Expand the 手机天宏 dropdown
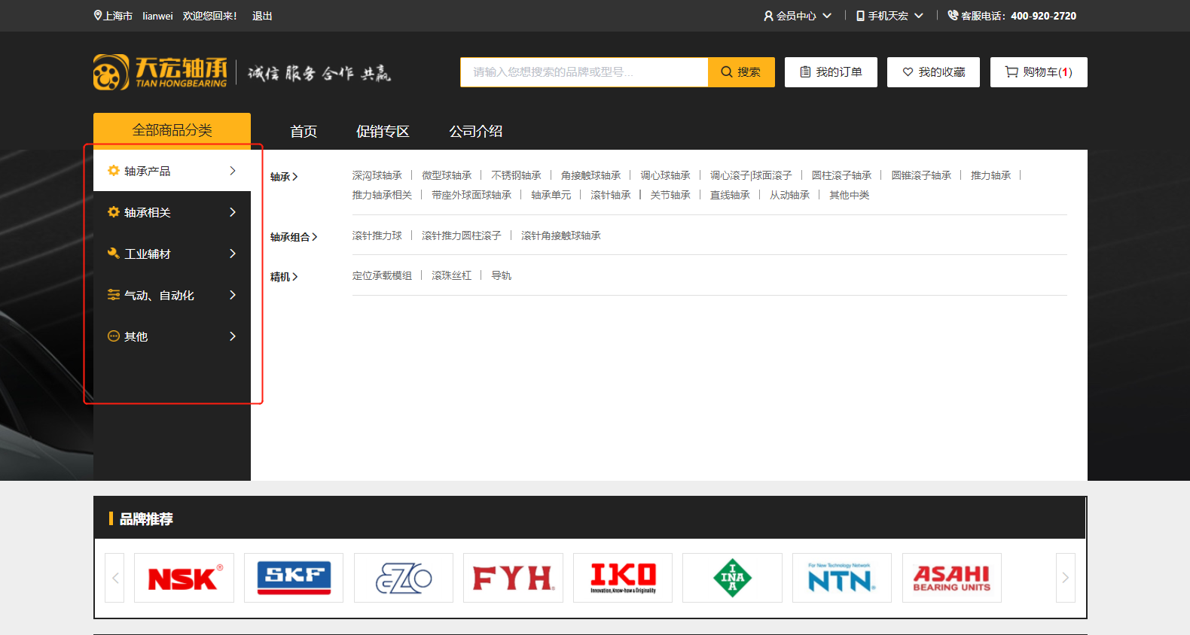This screenshot has width=1190, height=635. coord(889,16)
